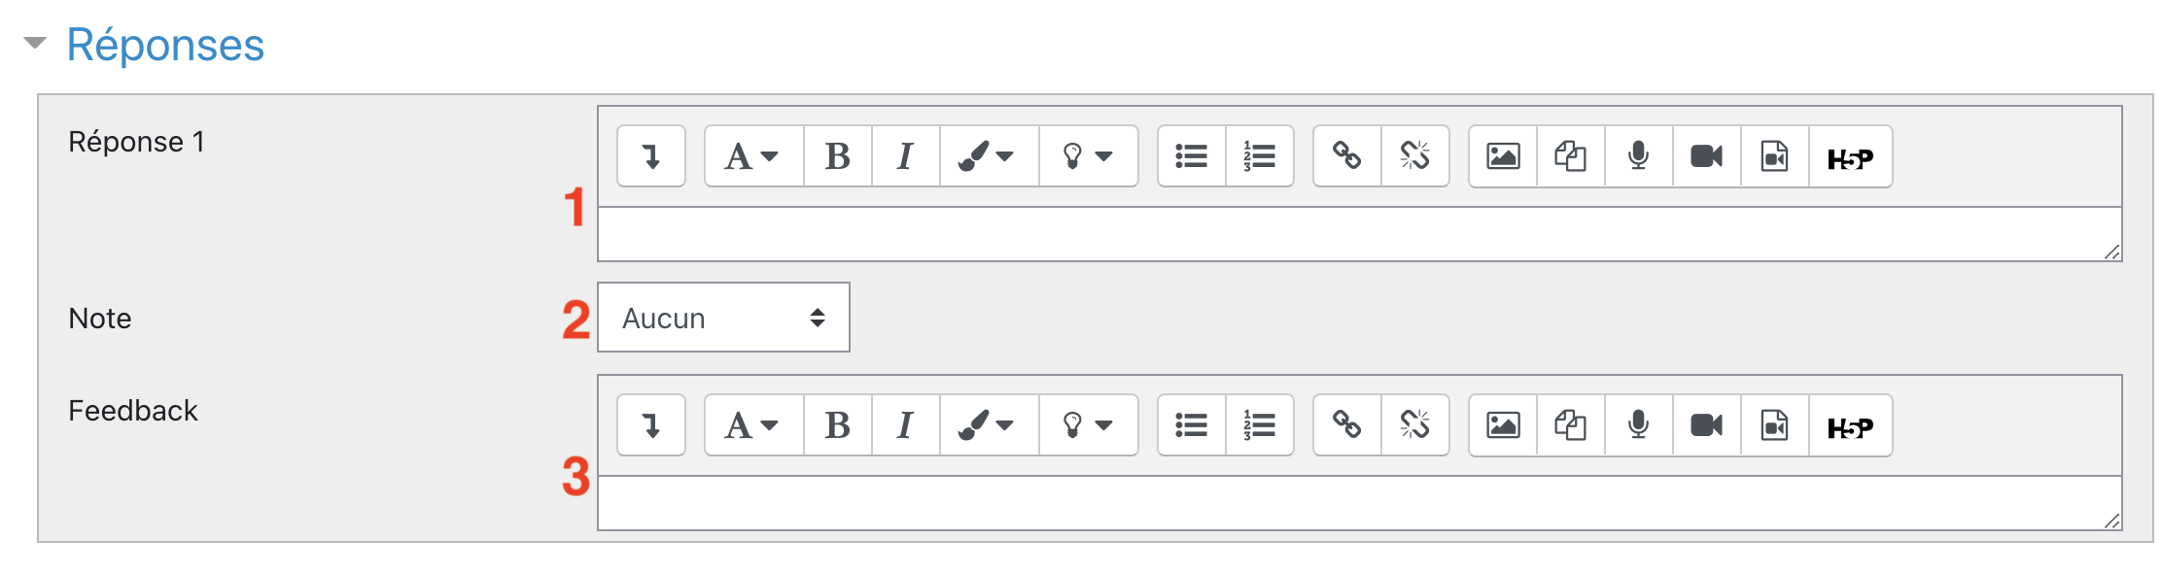Add a link in Réponse 1 editor
The height and width of the screenshot is (573, 2162).
point(1346,156)
